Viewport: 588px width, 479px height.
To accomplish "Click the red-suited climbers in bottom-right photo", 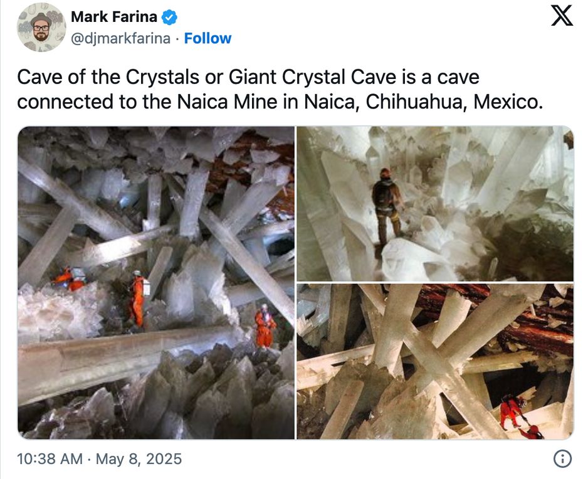I will point(518,416).
